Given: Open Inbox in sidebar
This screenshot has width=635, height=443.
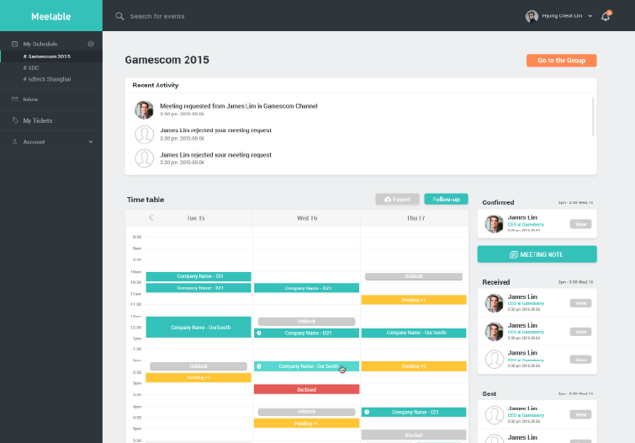Looking at the screenshot, I should (x=30, y=99).
